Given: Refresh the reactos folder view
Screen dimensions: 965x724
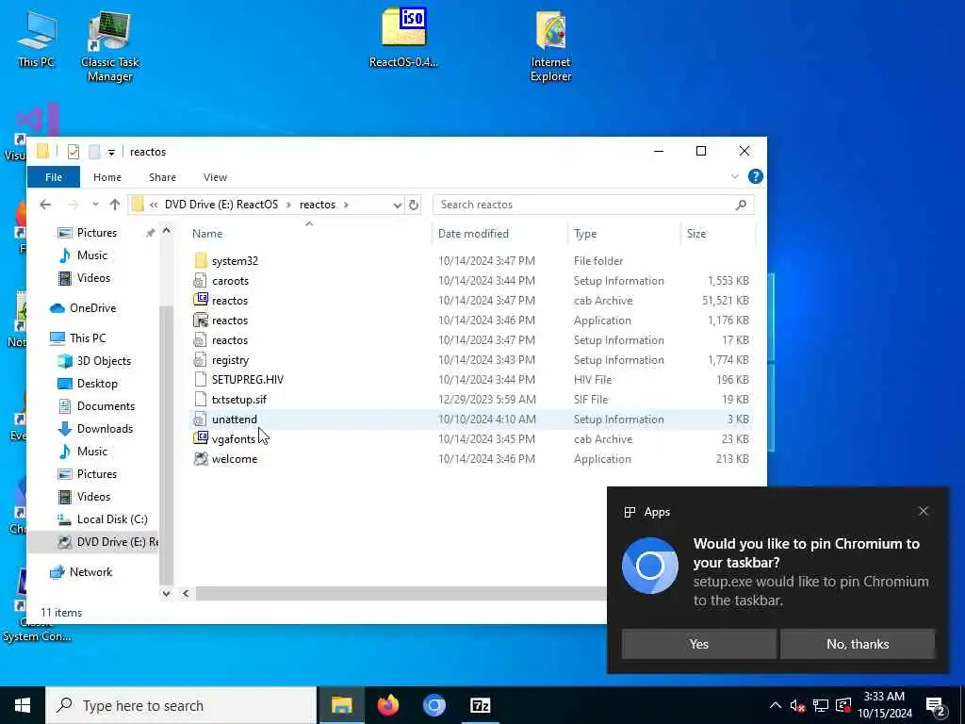Looking at the screenshot, I should (414, 205).
